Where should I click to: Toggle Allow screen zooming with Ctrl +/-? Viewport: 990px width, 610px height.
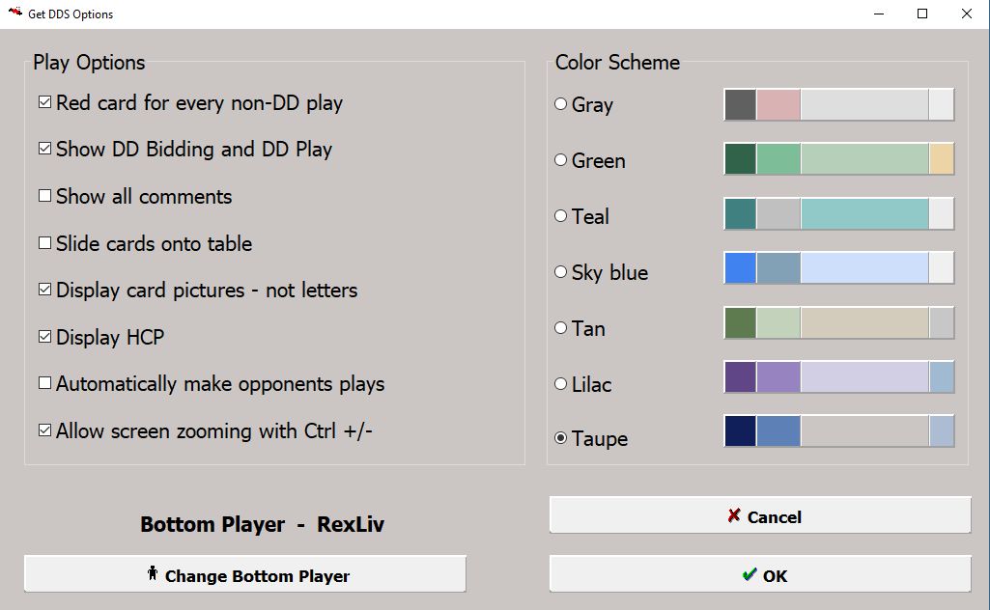coord(45,430)
